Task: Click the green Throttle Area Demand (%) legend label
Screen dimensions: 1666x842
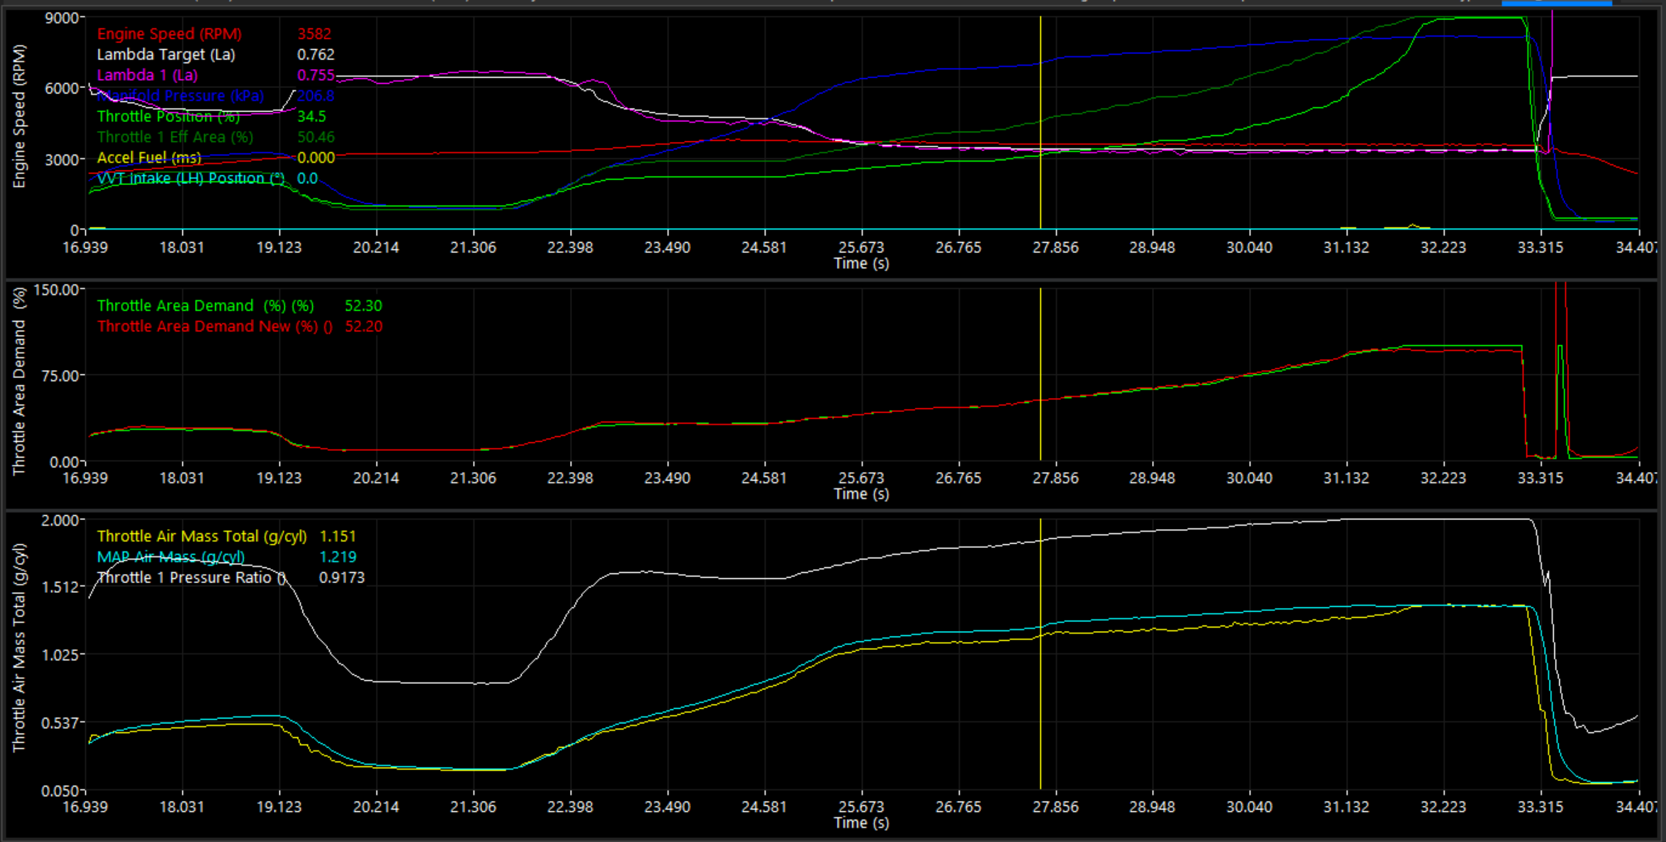Action: pyautogui.click(x=205, y=306)
